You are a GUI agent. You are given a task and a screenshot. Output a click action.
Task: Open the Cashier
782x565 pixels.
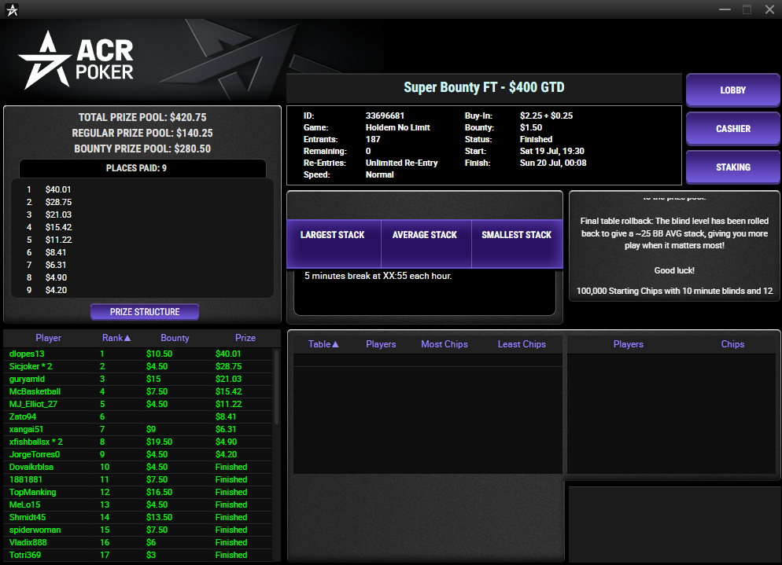[x=732, y=129]
